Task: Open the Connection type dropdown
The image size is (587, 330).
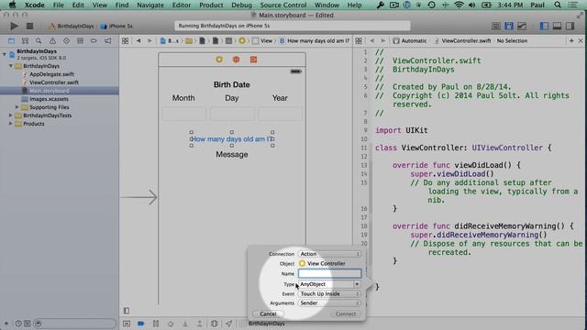Action: 329,254
